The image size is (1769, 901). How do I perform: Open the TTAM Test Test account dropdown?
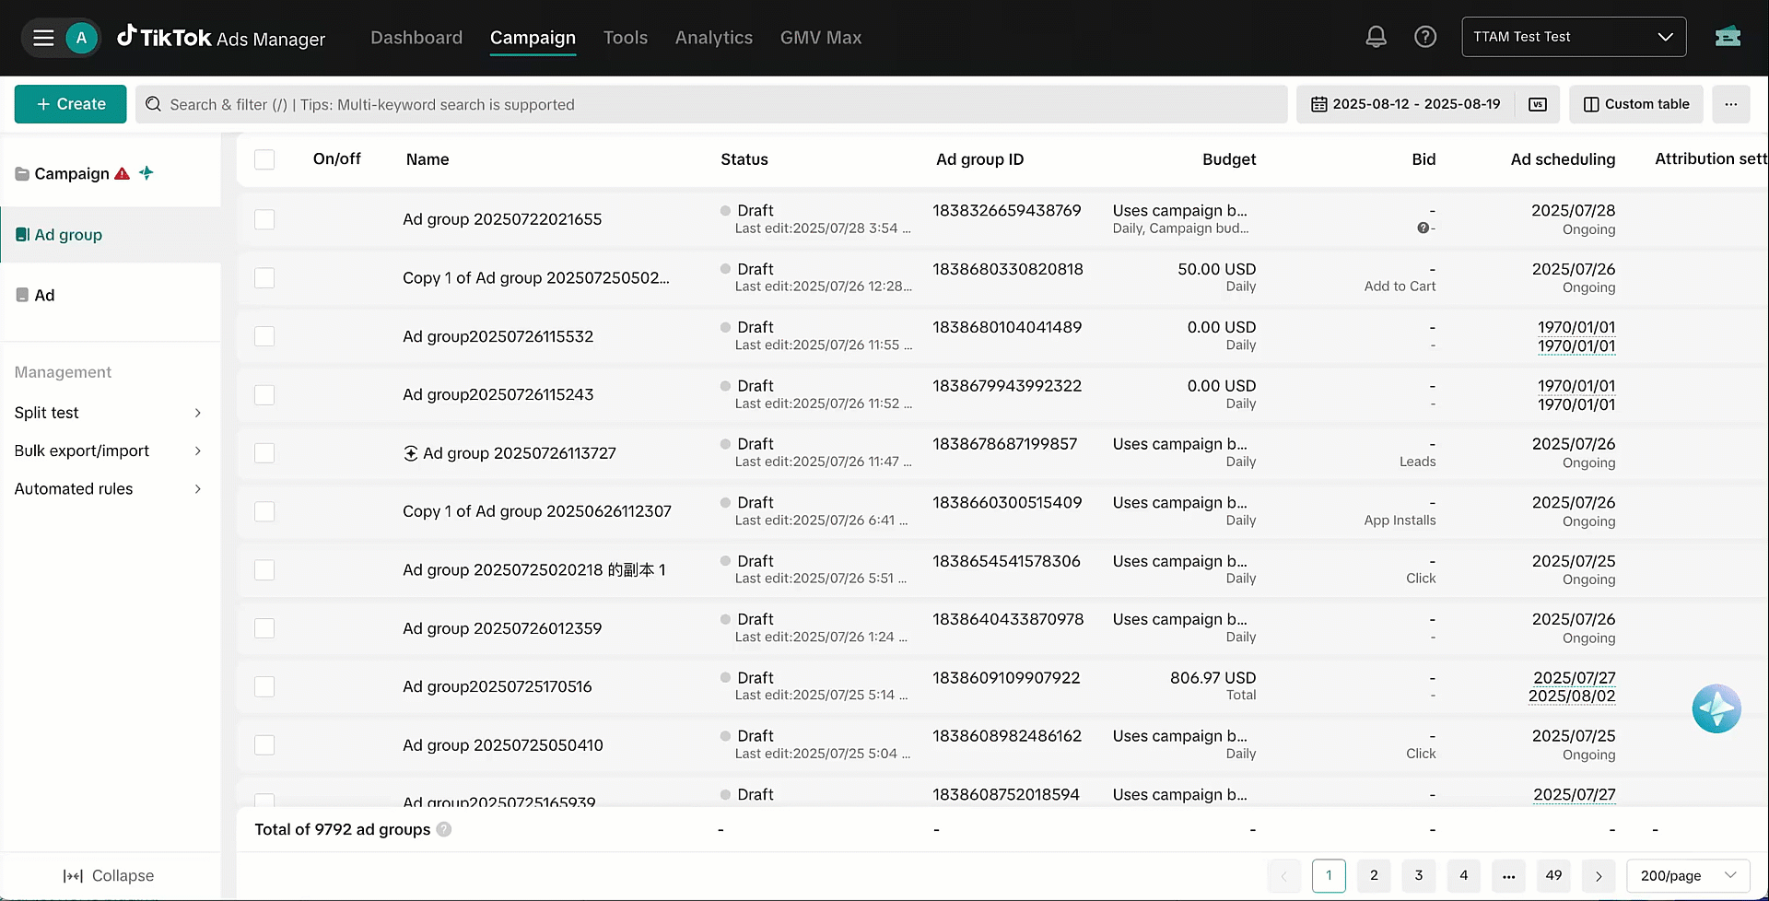tap(1573, 36)
